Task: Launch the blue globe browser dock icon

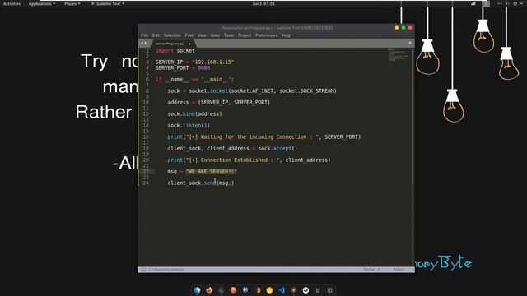Action: [x=197, y=290]
